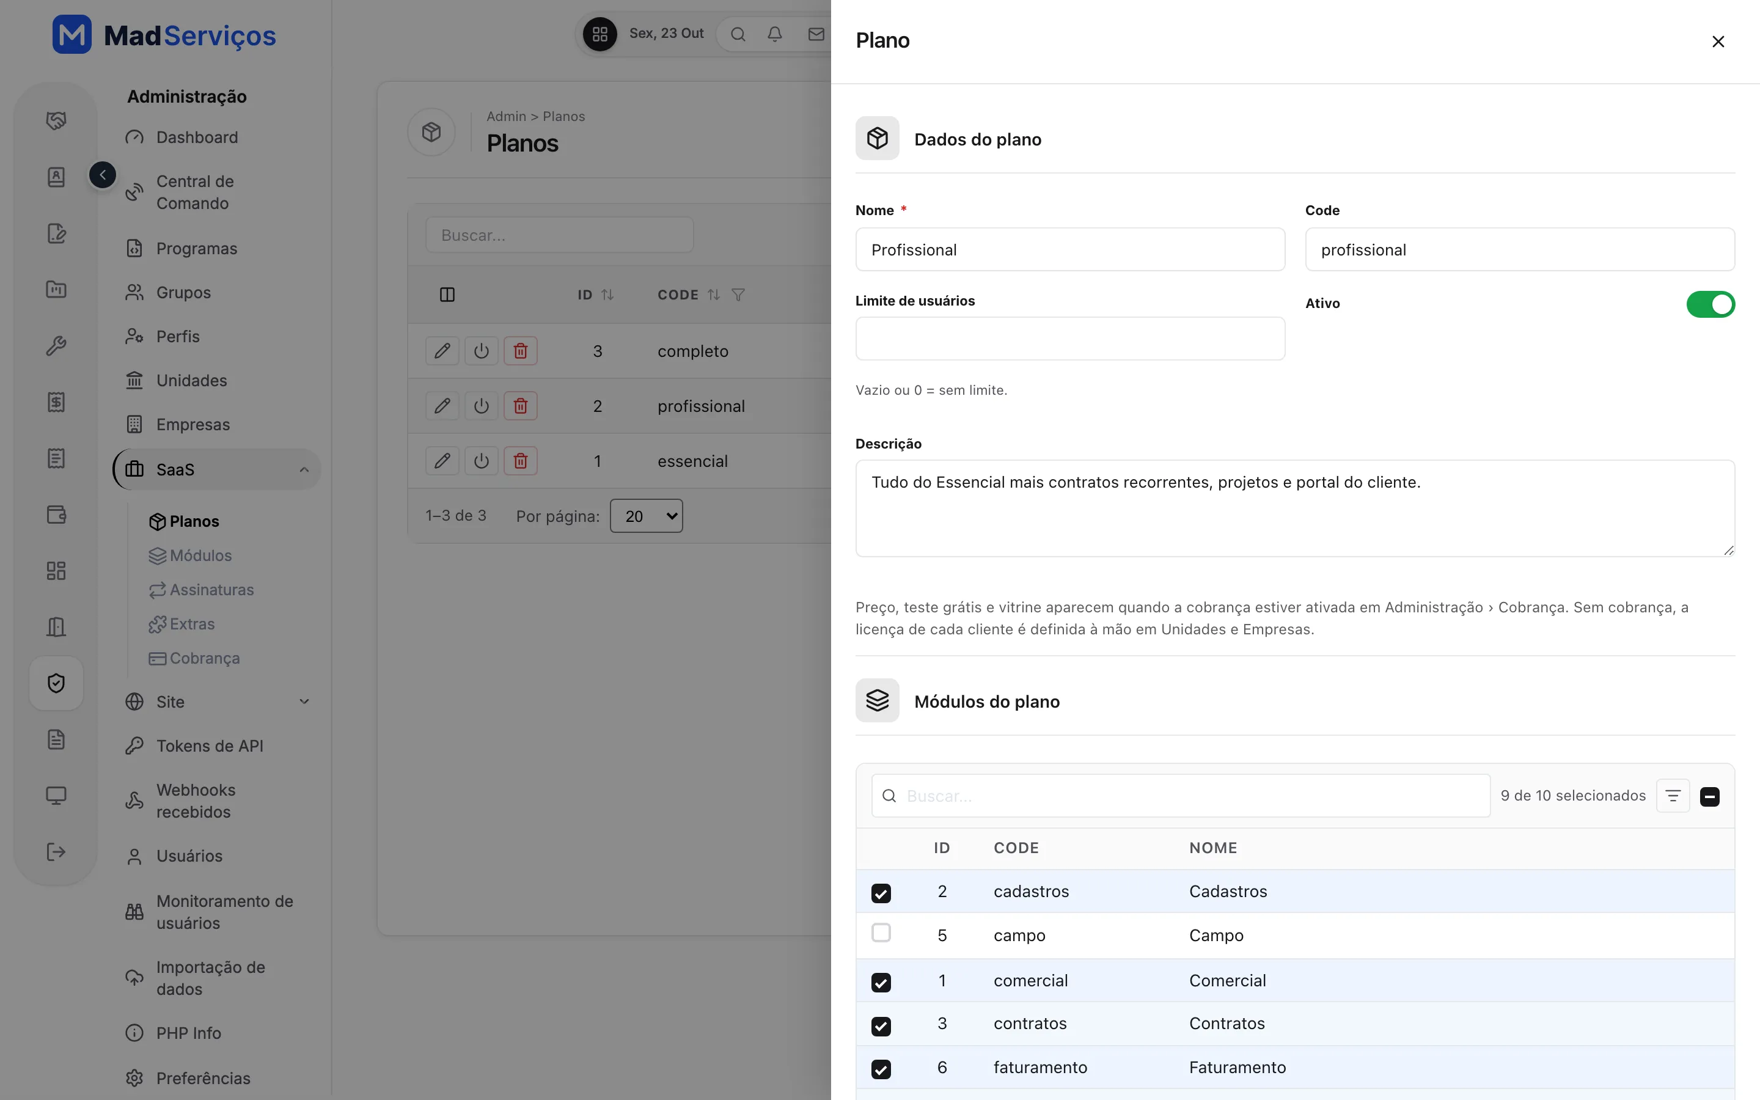Viewport: 1760px width, 1100px height.
Task: Open PHP Info in the sidebar
Action: [x=173, y=1033]
